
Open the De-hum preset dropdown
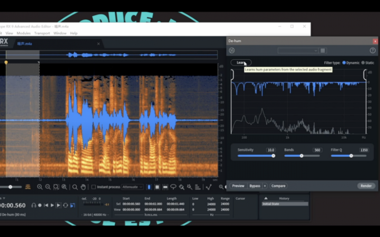(x=298, y=50)
